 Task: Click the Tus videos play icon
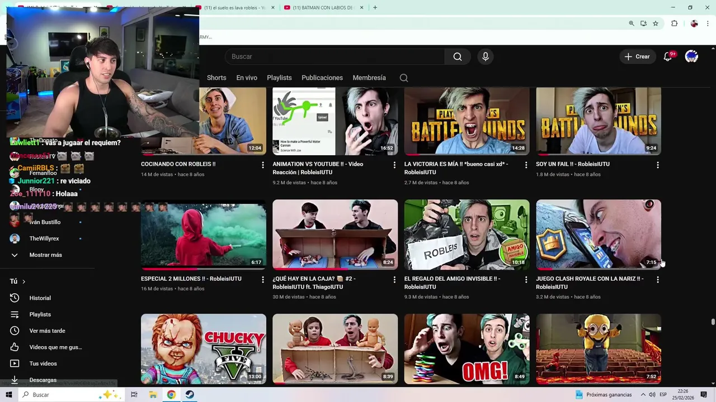point(15,363)
